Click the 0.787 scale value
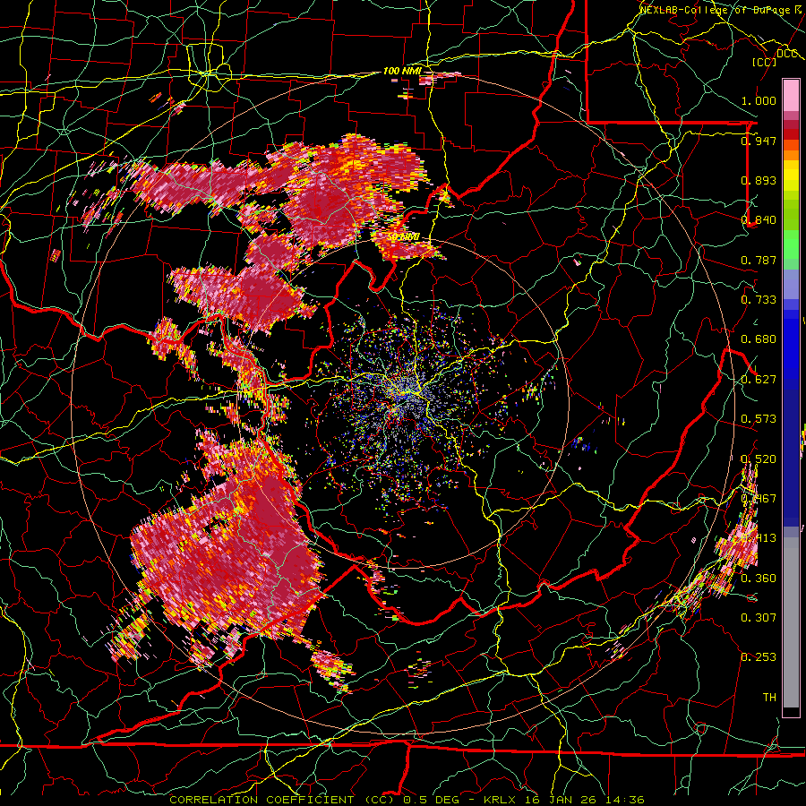The width and height of the screenshot is (806, 806). 759,260
